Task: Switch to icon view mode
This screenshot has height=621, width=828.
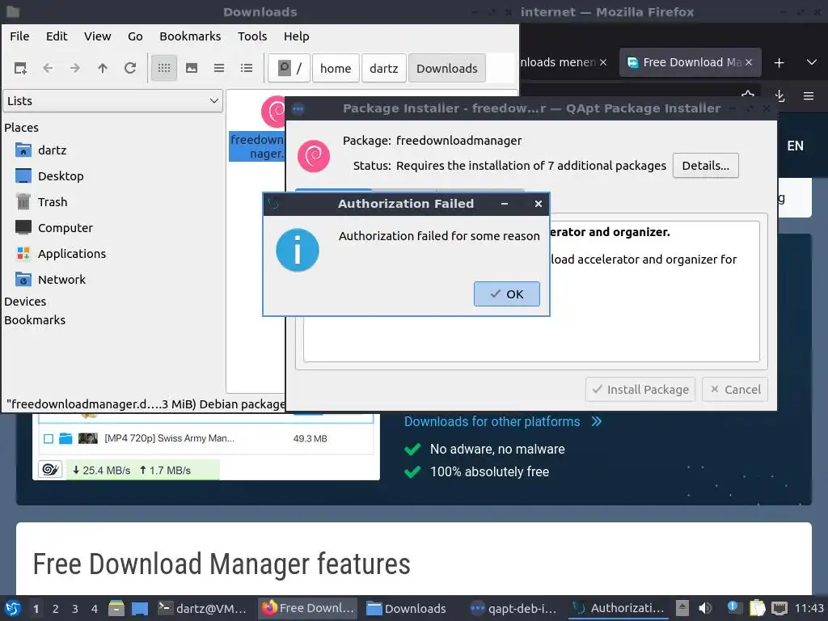Action: 164,68
